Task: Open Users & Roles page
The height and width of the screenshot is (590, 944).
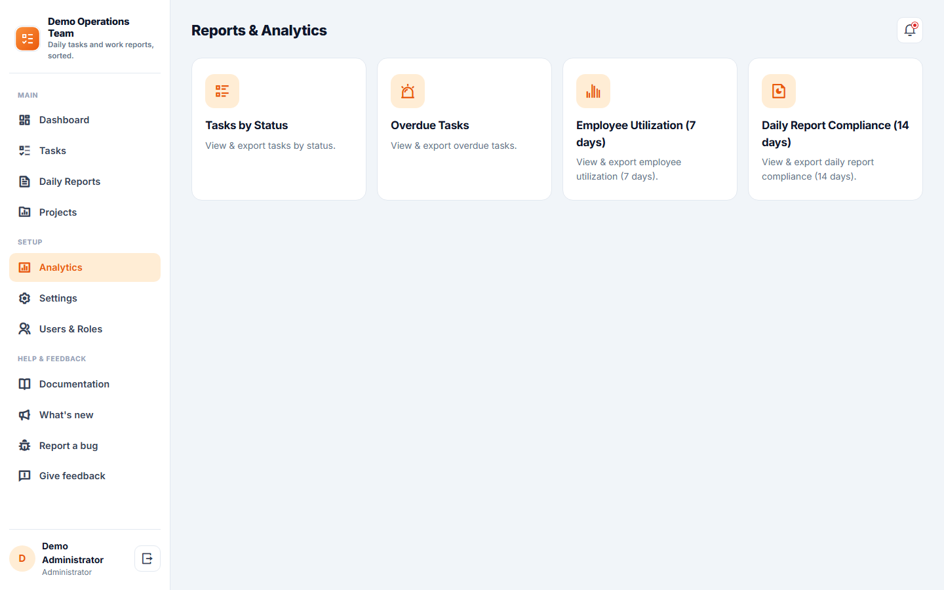Action: pyautogui.click(x=85, y=329)
